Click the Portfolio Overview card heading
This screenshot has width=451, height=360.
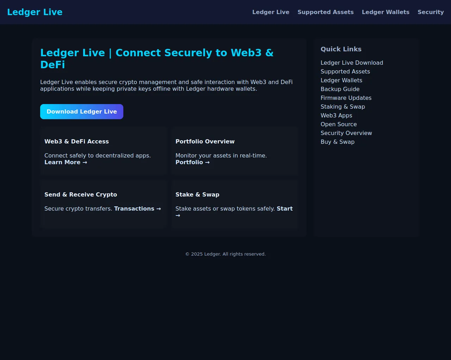(205, 141)
